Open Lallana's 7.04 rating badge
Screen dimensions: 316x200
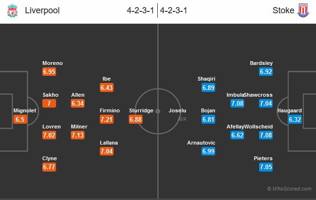click(106, 152)
